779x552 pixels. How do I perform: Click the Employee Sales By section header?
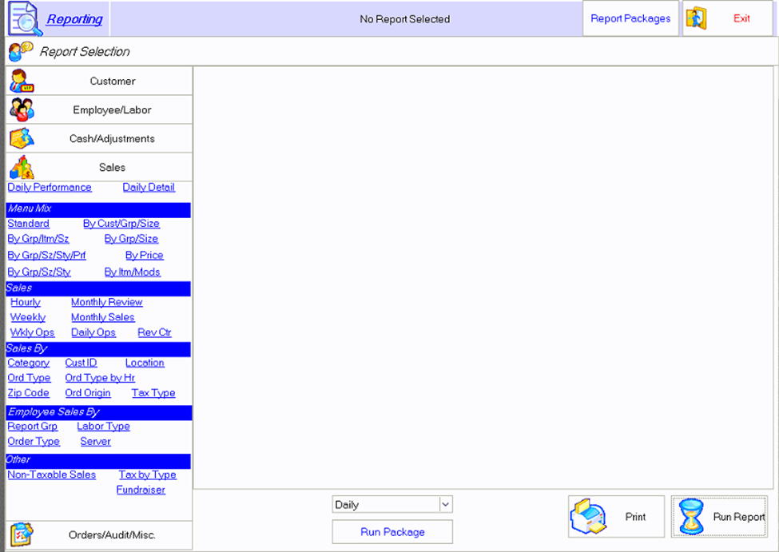[98, 412]
